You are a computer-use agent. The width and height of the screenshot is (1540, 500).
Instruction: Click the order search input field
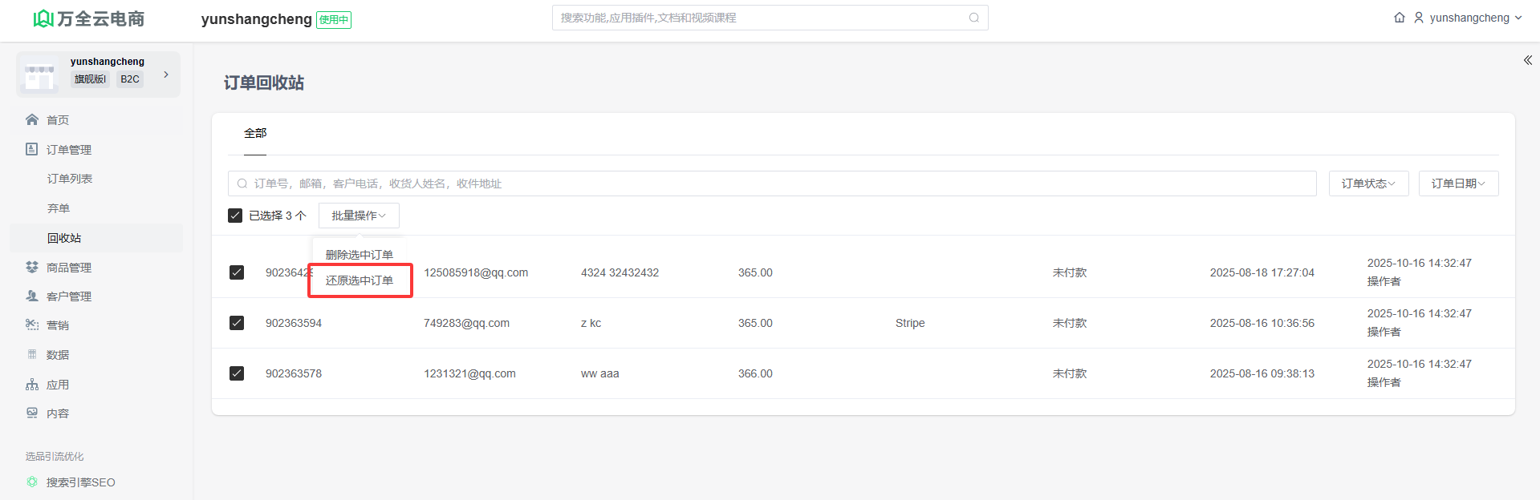(772, 183)
